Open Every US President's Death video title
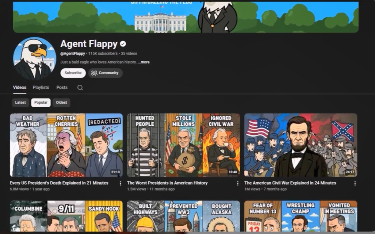 [x=59, y=183]
